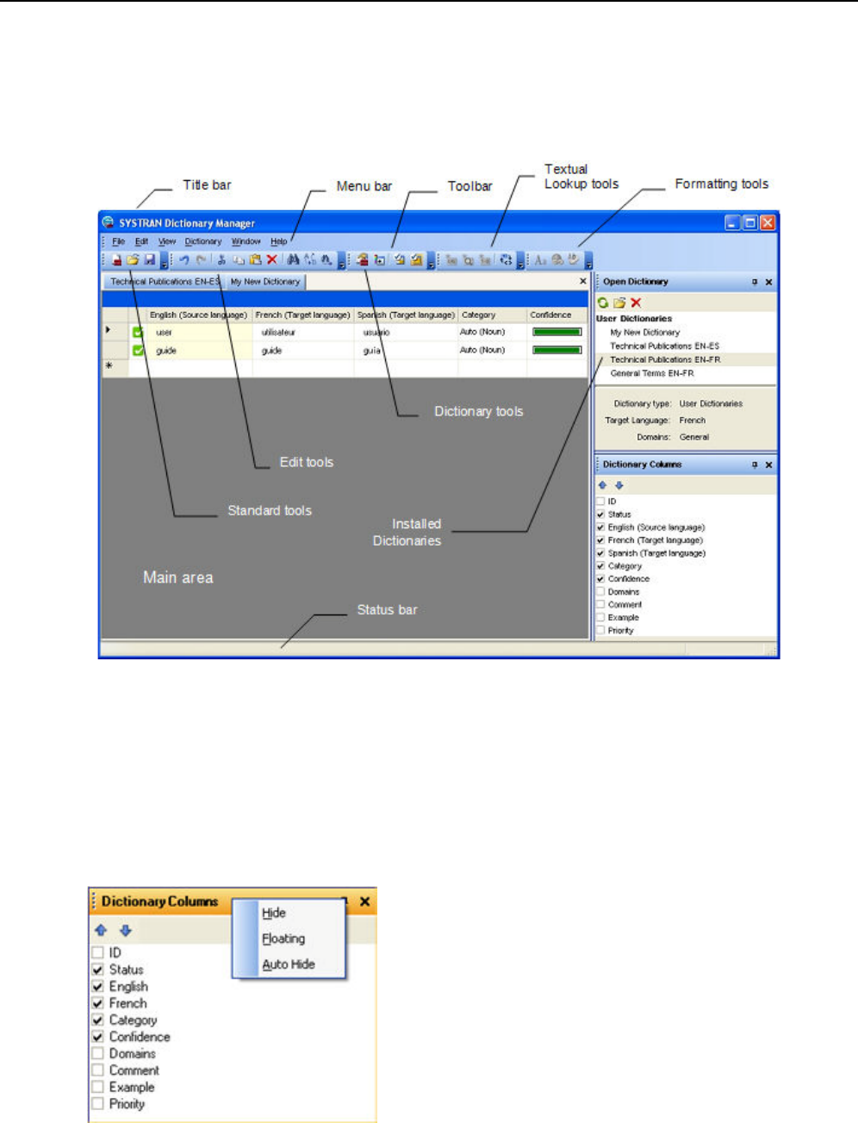The image size is (858, 1123).
Task: Check 'Priority' box in main window Dictionary Columns
Action: 601,631
